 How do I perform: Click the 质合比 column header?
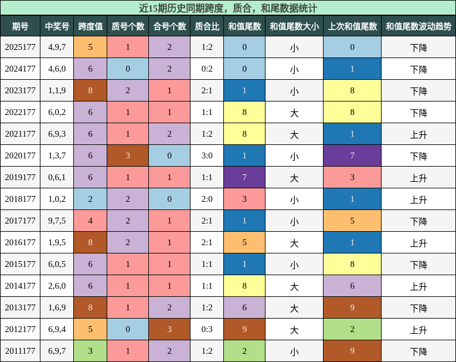point(207,26)
